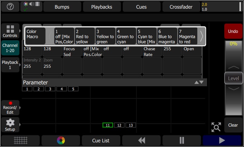Choose the Red to yellow macro
244x147 pixels.
85,36
